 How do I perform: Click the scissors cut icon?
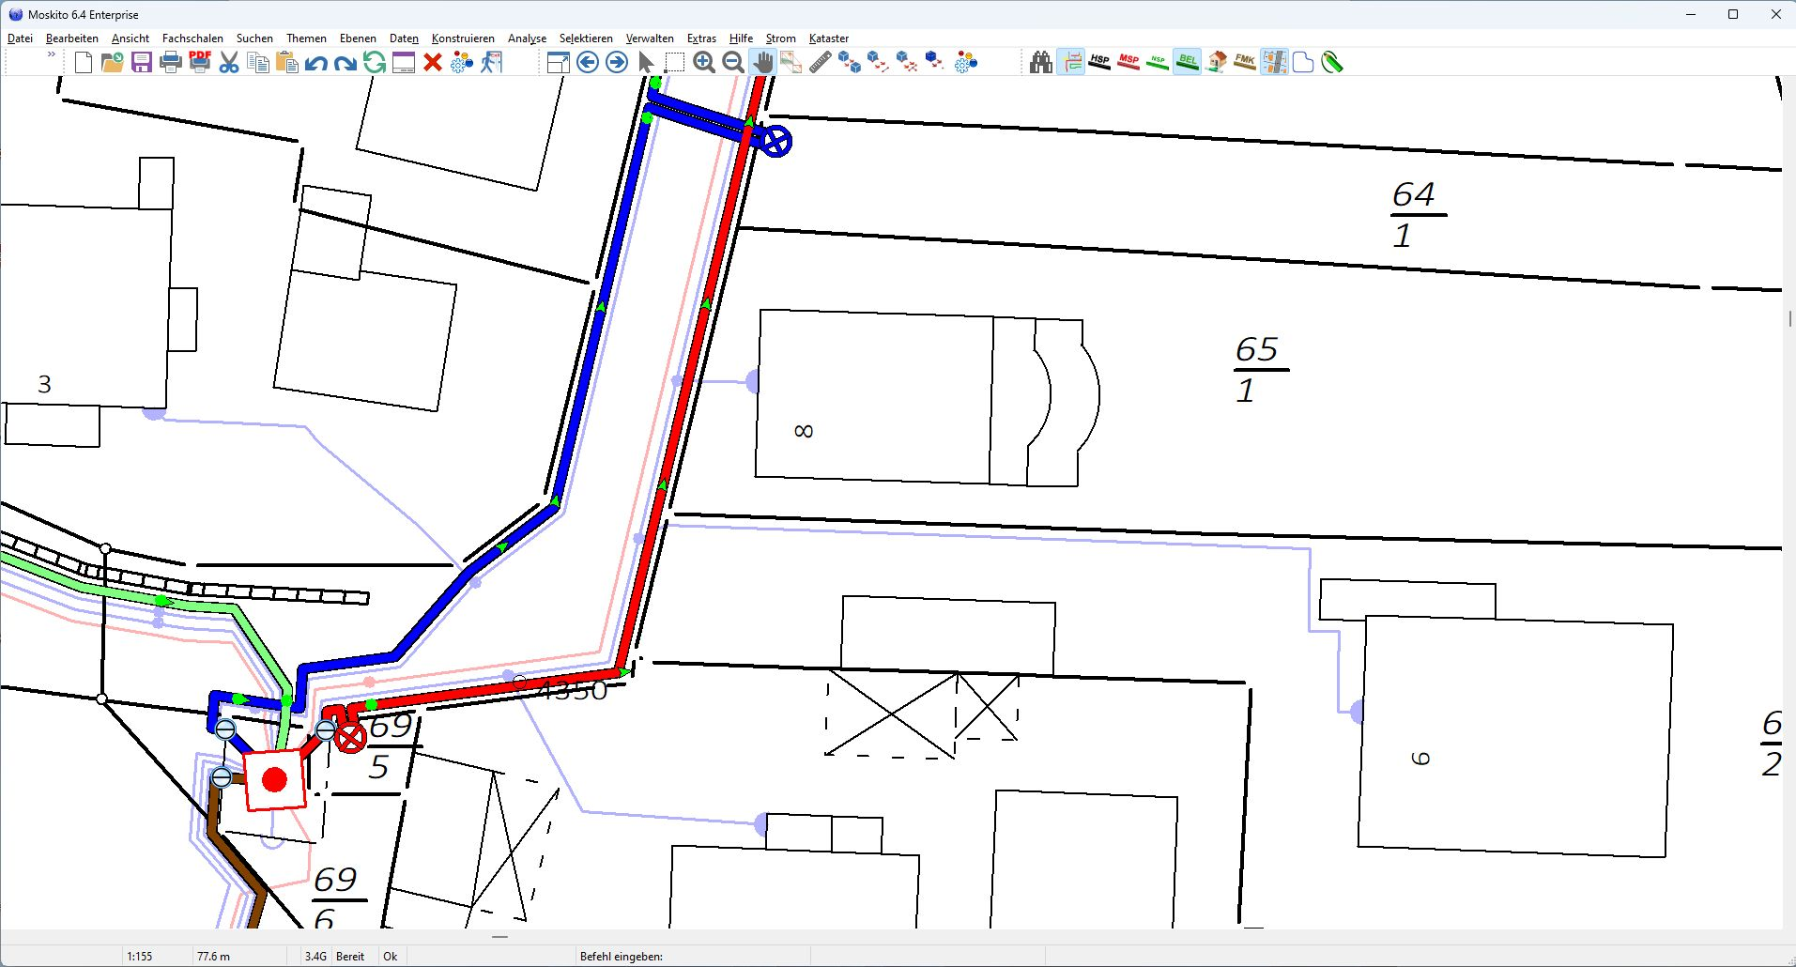pyautogui.click(x=229, y=62)
